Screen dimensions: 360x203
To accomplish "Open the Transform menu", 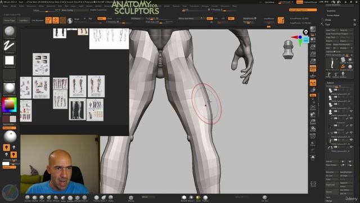I will [x=194, y=6].
